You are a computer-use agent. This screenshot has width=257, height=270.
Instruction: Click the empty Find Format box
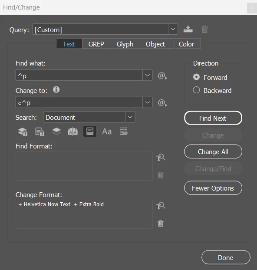84,166
